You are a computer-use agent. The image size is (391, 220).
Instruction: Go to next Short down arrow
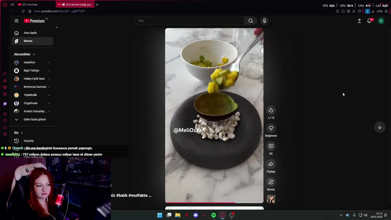[x=380, y=127]
